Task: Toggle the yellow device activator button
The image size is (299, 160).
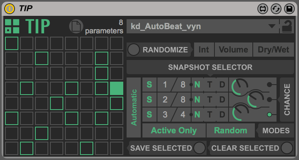Action: coord(9,9)
